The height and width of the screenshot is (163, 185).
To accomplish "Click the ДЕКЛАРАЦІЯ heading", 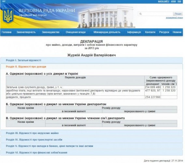I will pos(92,41).
